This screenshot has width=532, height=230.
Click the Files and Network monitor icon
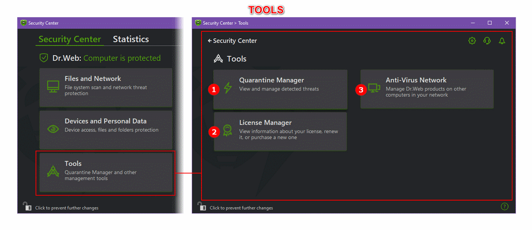point(53,87)
